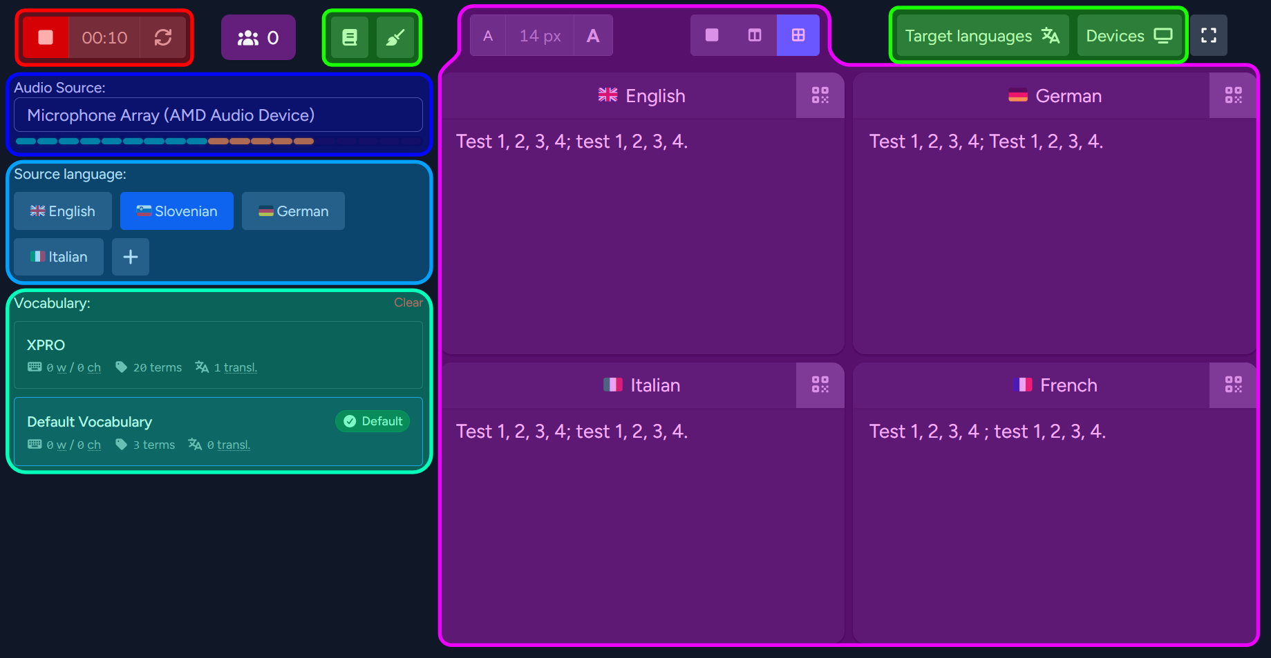The image size is (1271, 658).
Task: Click Default Vocabulary's 0 w / 0 ch counter
Action: [64, 445]
